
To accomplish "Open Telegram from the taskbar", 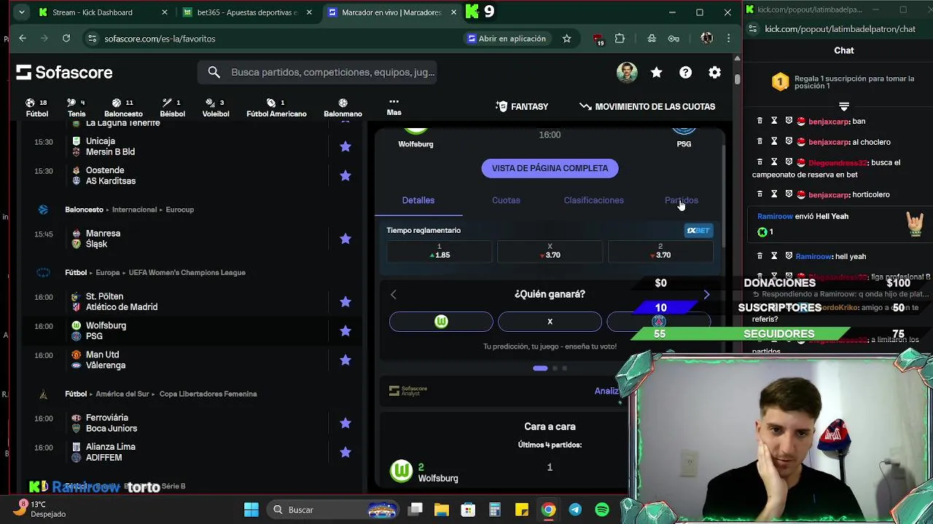I will click(x=575, y=509).
